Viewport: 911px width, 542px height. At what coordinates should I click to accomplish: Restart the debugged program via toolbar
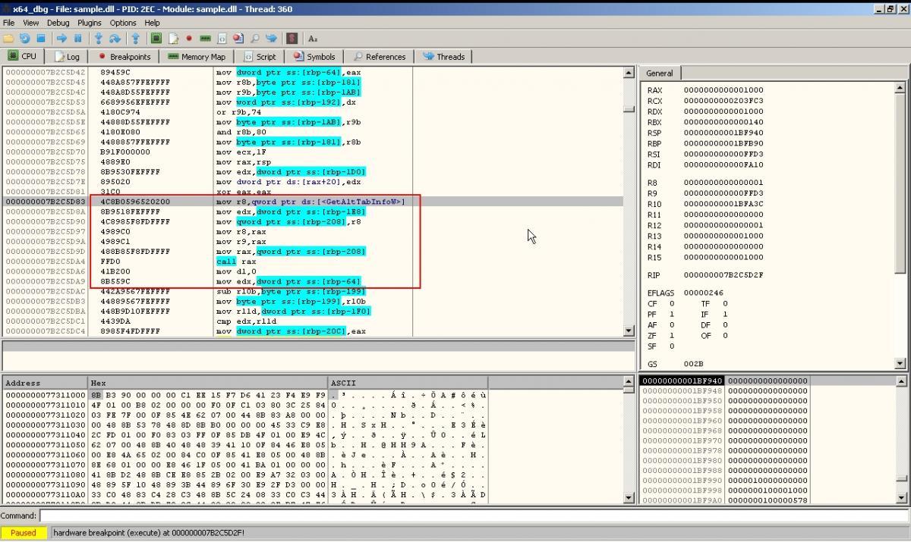pos(24,38)
